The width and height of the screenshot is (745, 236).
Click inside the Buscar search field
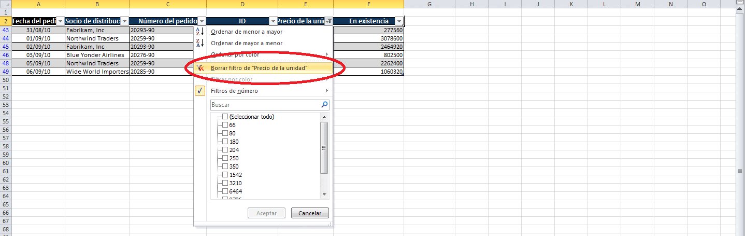pyautogui.click(x=264, y=105)
